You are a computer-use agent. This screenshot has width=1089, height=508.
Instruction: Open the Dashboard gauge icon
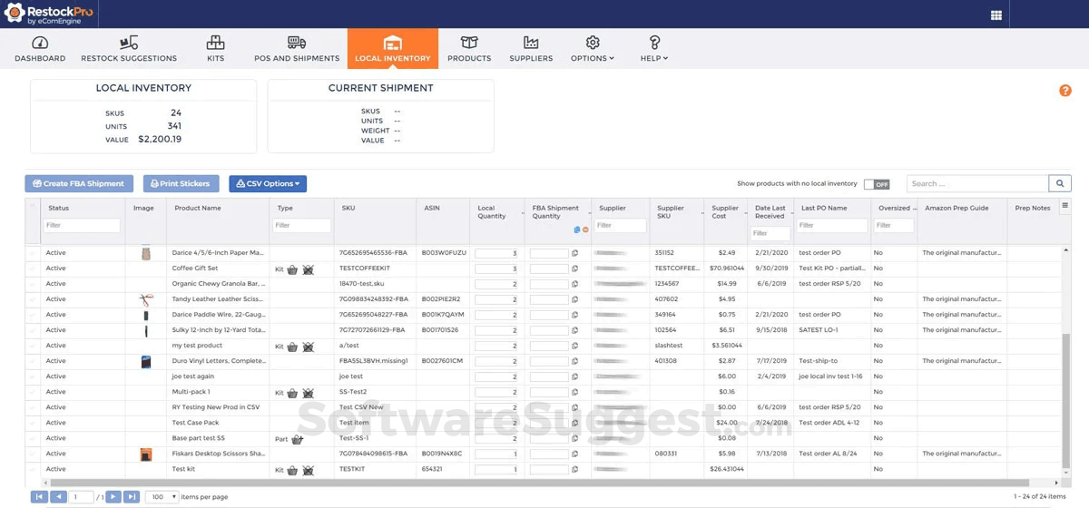(40, 43)
